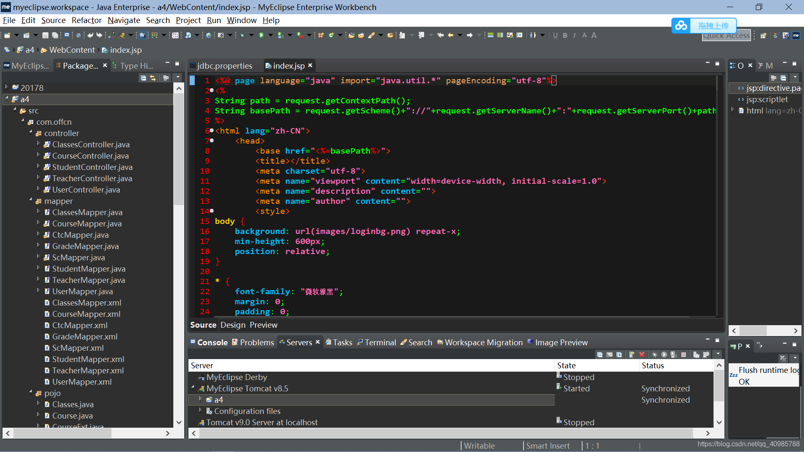Viewport: 804px width, 452px height.
Task: Click the Quick Access field
Action: (x=726, y=36)
